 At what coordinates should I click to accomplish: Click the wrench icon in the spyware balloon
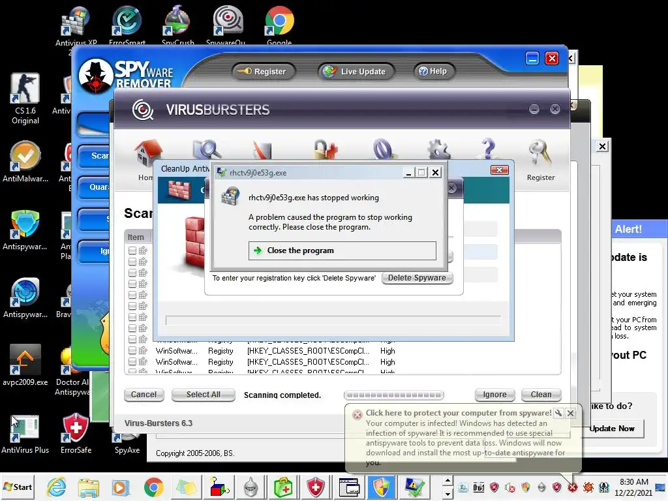click(558, 413)
